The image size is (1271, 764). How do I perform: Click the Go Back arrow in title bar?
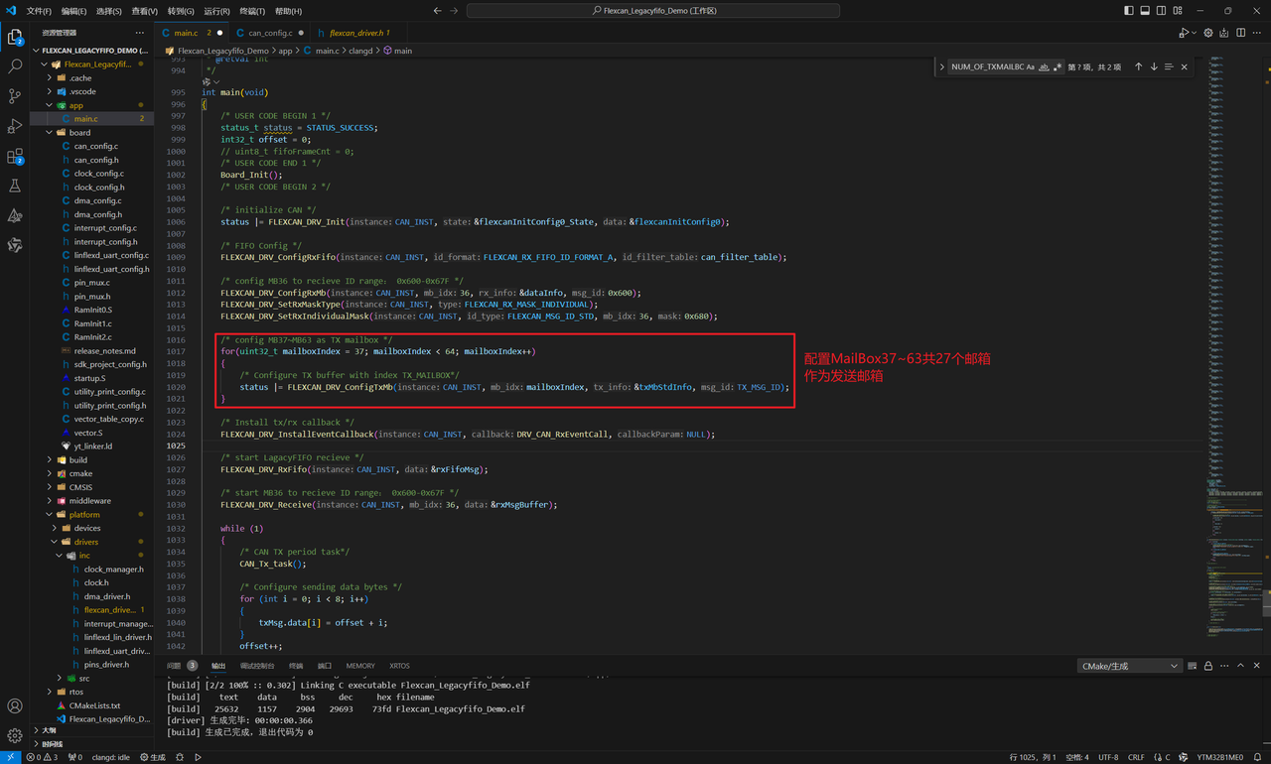coord(438,11)
